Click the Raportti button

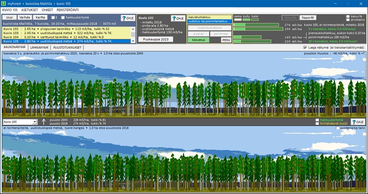[306, 18]
